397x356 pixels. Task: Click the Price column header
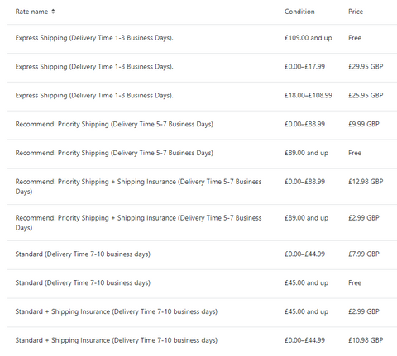point(356,12)
